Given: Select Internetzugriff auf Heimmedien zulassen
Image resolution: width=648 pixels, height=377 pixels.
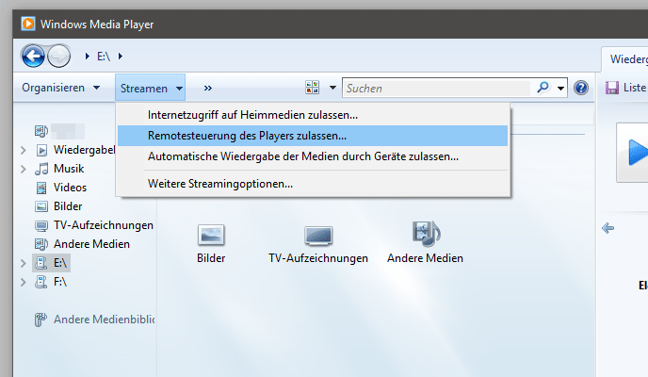Looking at the screenshot, I should coord(252,115).
